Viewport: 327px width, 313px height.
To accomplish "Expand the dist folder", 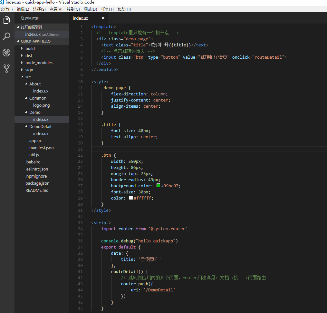I will [x=42, y=55].
